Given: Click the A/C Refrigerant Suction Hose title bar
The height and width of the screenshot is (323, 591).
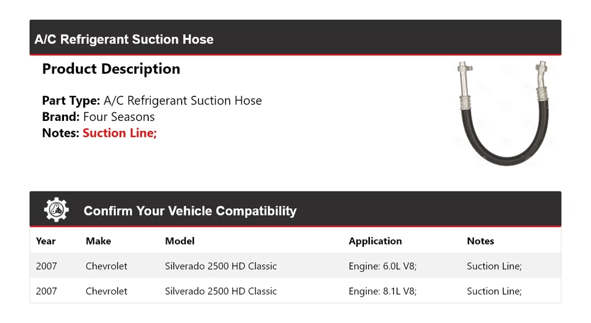Looking at the screenshot, I should pos(124,39).
